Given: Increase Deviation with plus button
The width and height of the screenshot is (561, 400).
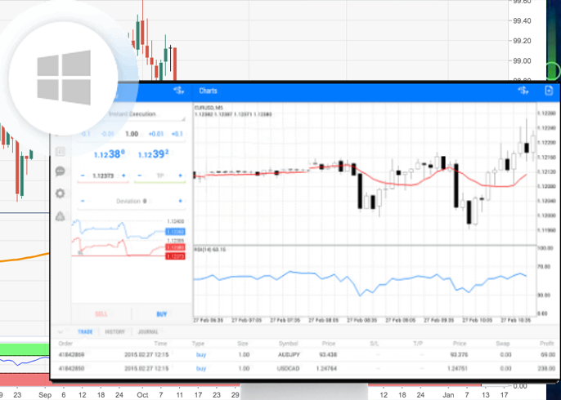Looking at the screenshot, I should point(180,200).
